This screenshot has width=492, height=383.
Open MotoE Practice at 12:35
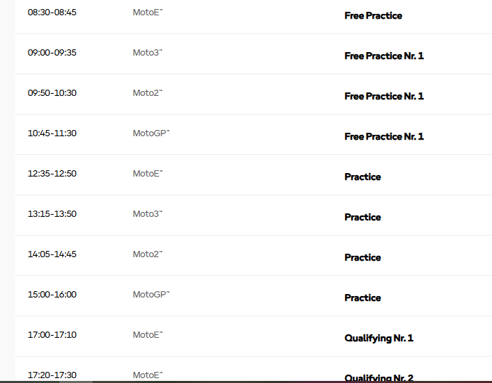point(363,177)
